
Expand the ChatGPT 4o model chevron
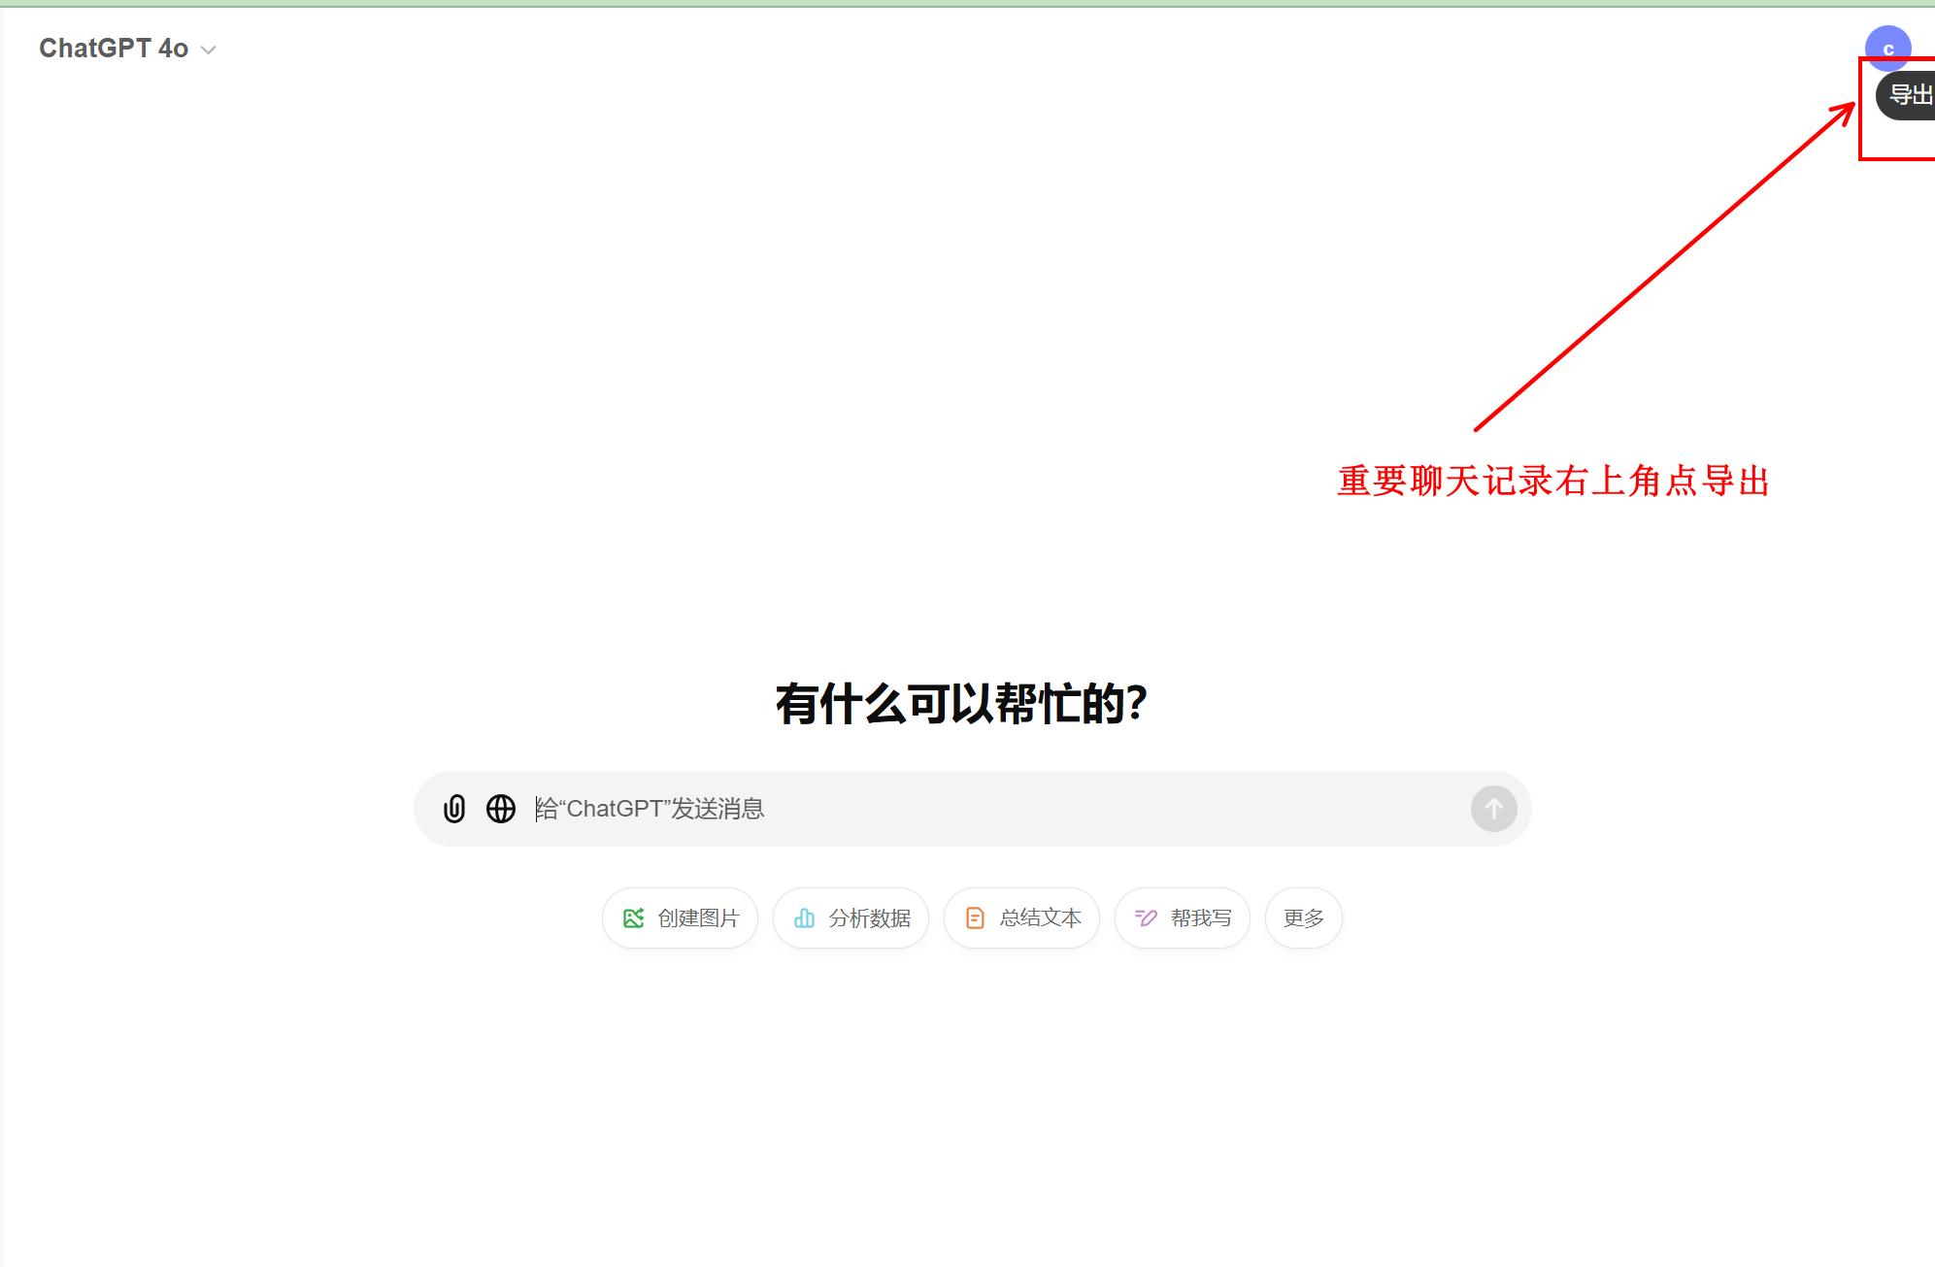pyautogui.click(x=208, y=50)
